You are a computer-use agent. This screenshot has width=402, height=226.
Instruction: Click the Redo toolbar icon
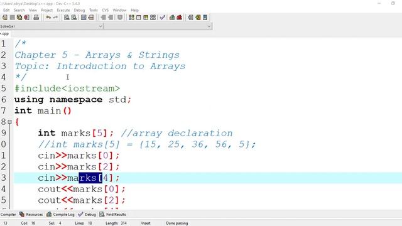click(55, 18)
